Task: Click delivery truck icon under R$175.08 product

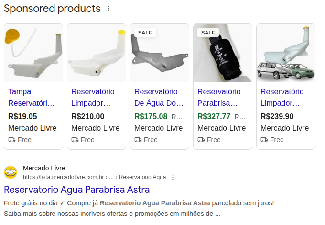Action: tap(138, 140)
